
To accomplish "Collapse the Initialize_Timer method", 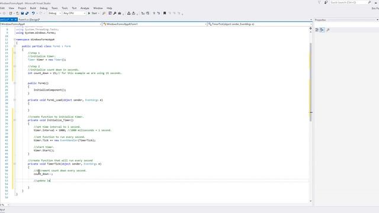I will coord(14,120).
